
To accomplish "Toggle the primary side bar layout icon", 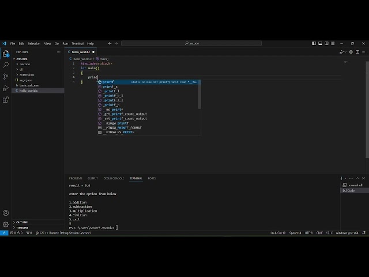I will tap(314, 43).
